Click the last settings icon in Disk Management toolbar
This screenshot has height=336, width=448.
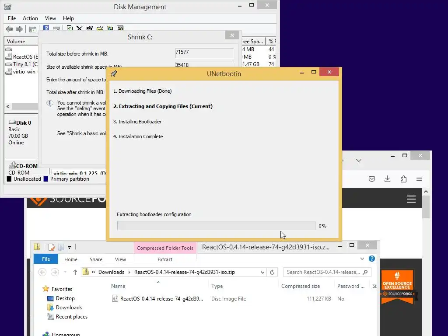click(x=120, y=28)
